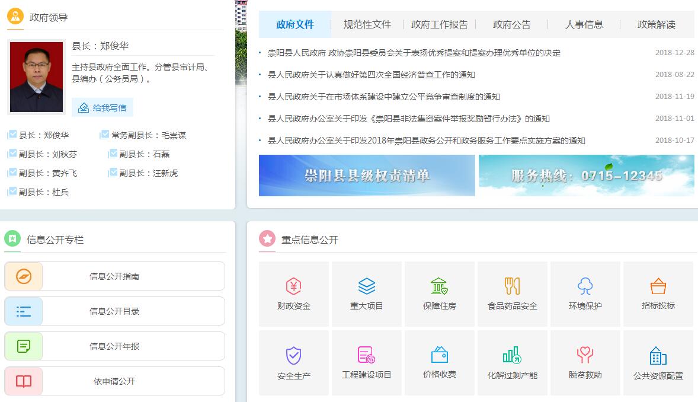This screenshot has height=402, width=698.
Task: Click the date 2018-12-28
Action: point(674,53)
